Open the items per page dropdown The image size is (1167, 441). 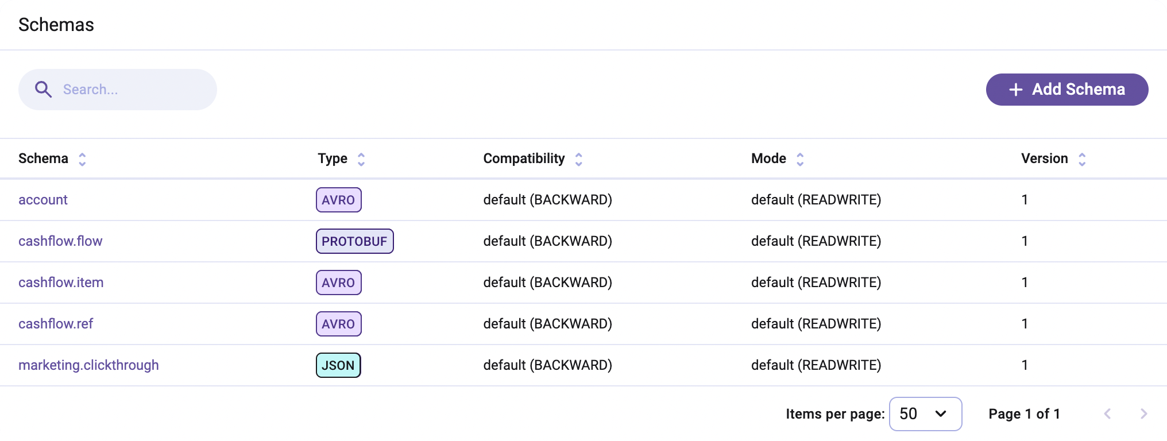click(x=925, y=413)
